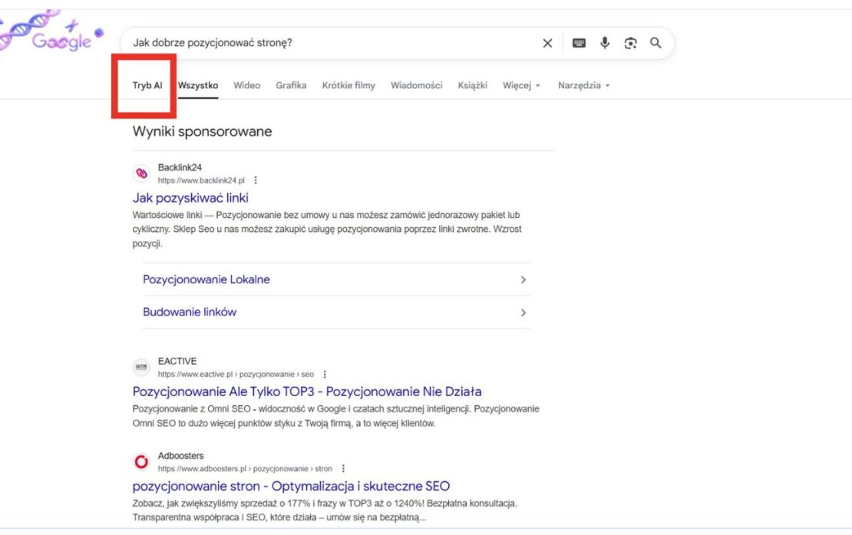Image resolution: width=852 pixels, height=535 pixels.
Task: Select the Grafika tab
Action: [x=291, y=85]
